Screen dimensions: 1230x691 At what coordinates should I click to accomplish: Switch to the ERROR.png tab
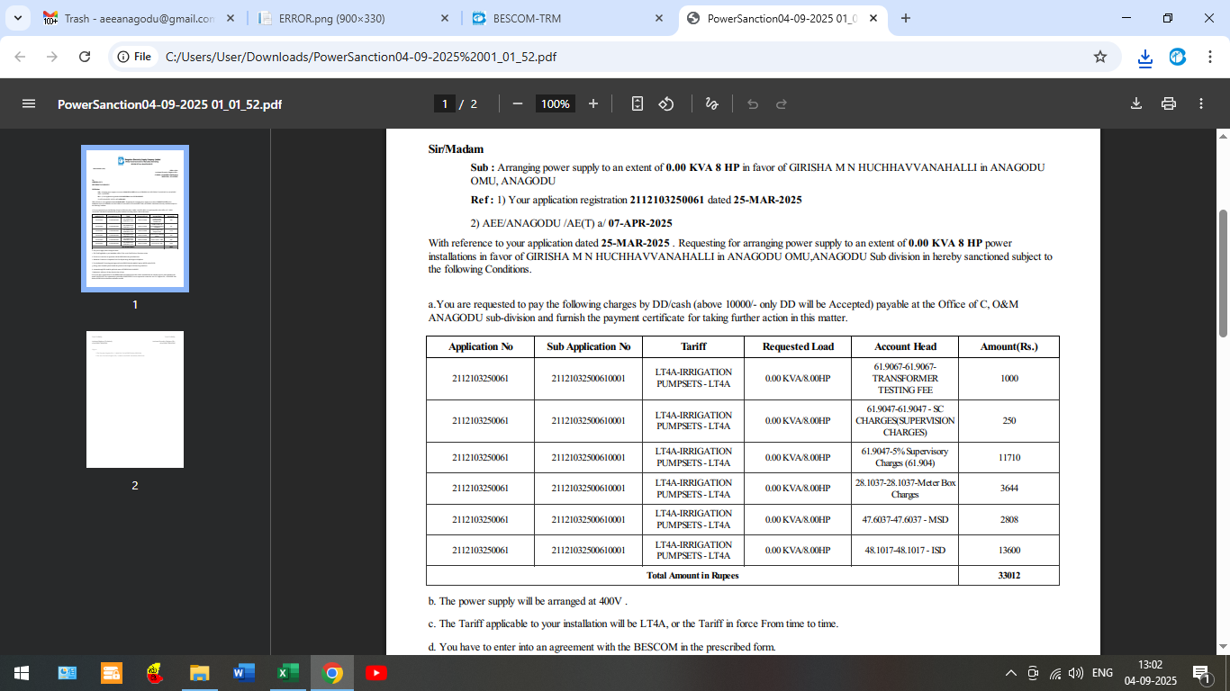pyautogui.click(x=353, y=18)
